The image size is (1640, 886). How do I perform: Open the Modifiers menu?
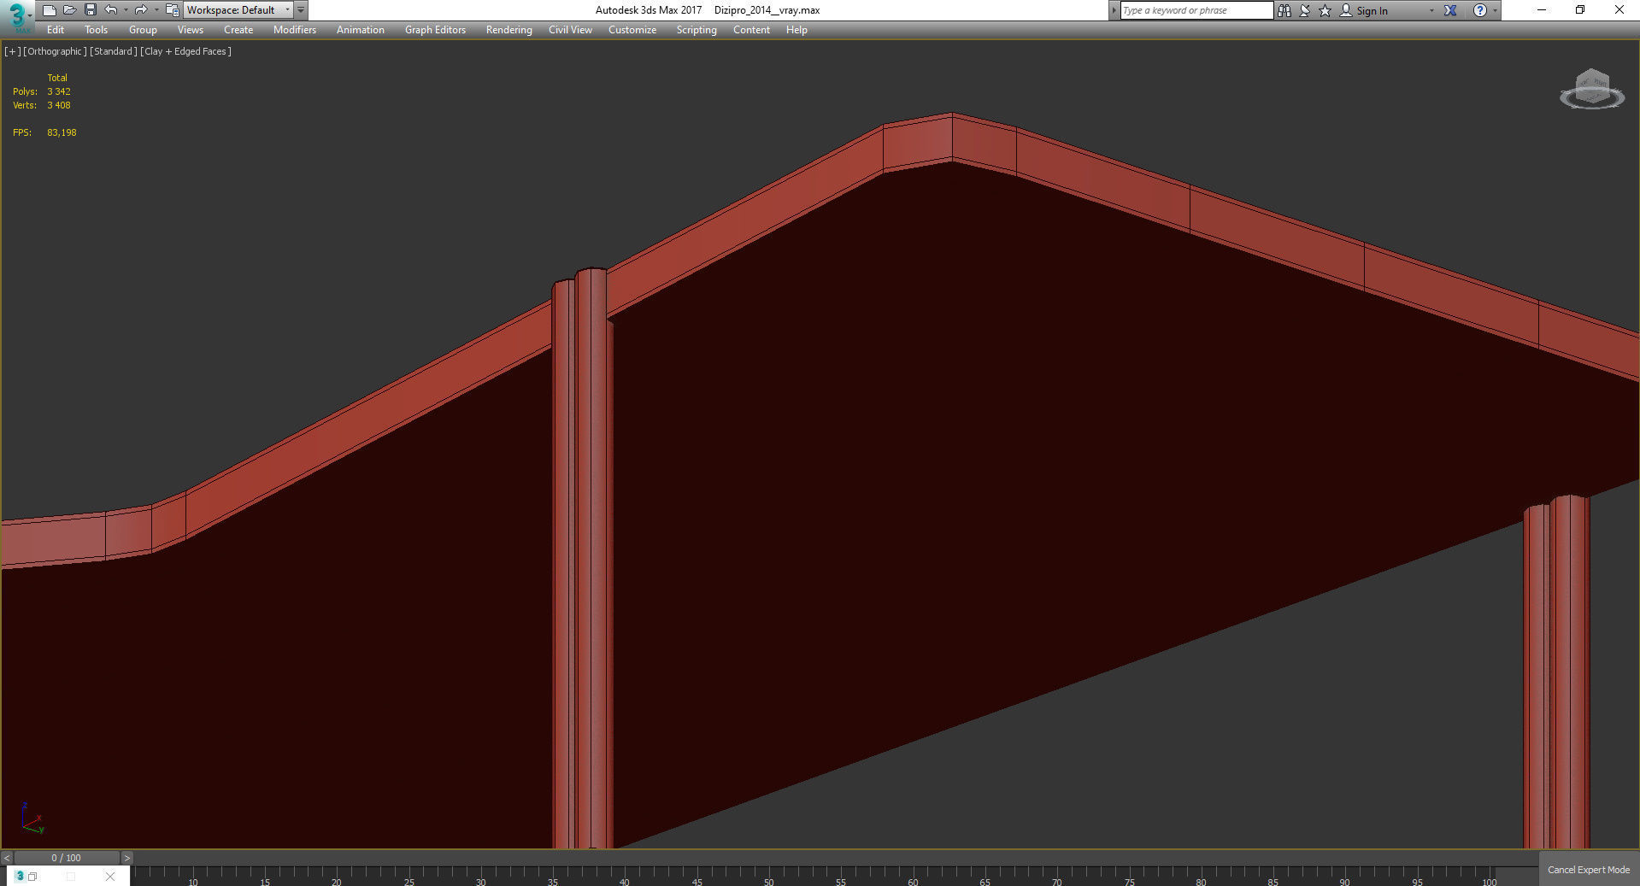click(295, 30)
